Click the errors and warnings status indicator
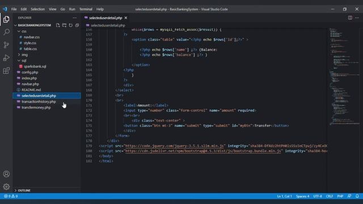Viewport: 363px width, 204px height. (x=11, y=196)
